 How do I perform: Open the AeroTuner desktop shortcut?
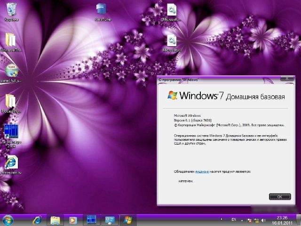pos(101,10)
